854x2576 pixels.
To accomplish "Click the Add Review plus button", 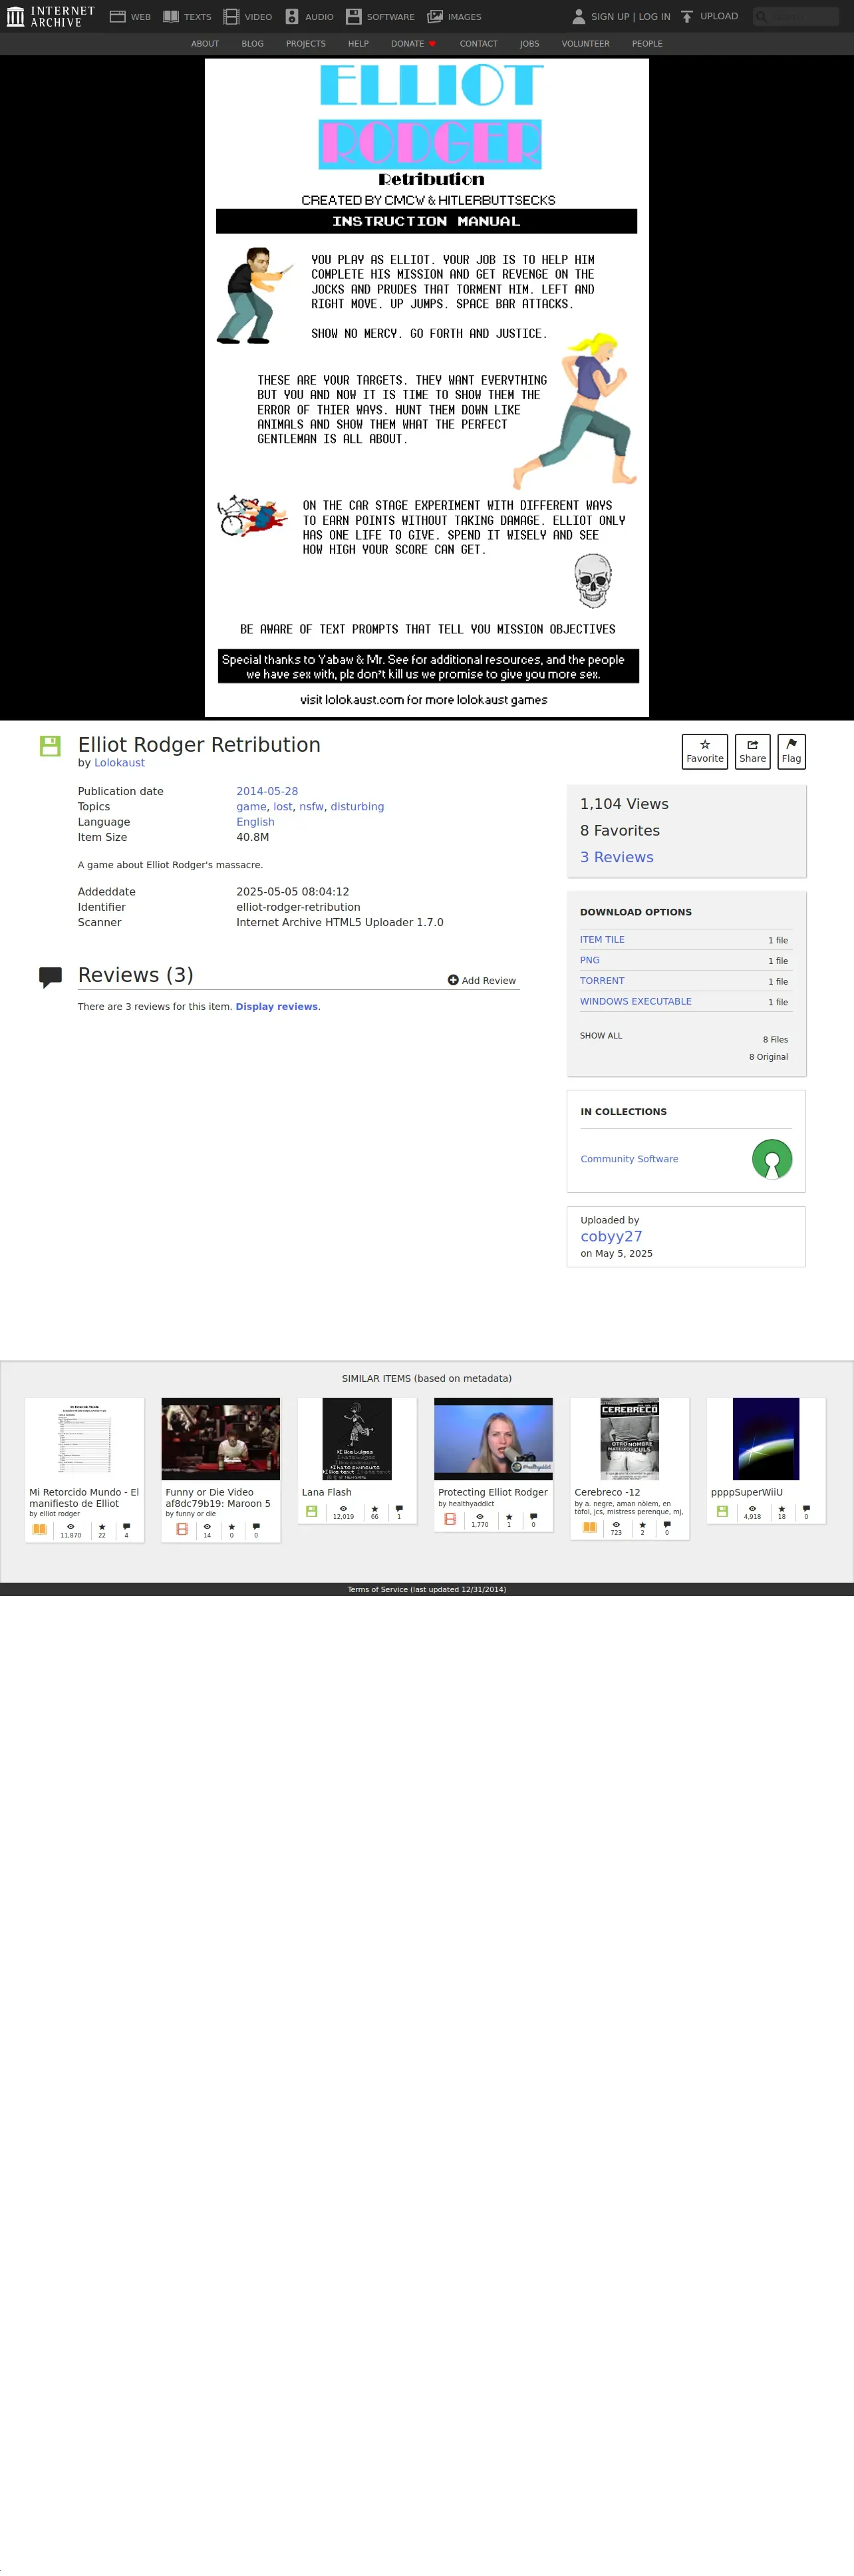I will 482,980.
